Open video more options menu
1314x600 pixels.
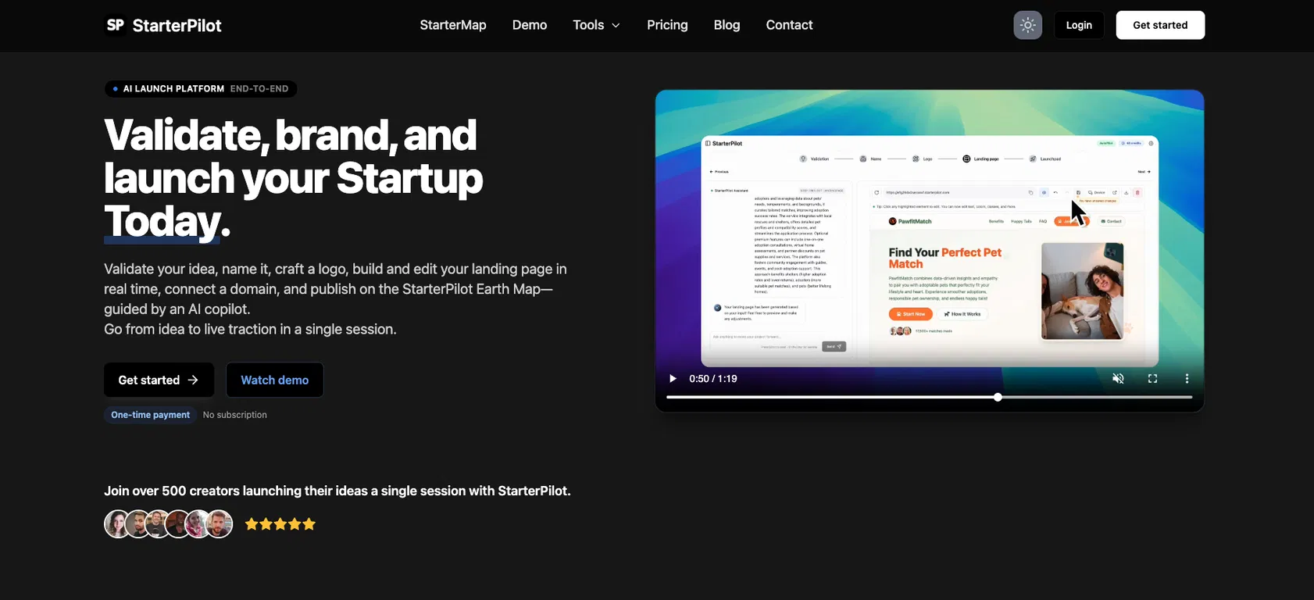click(1187, 379)
